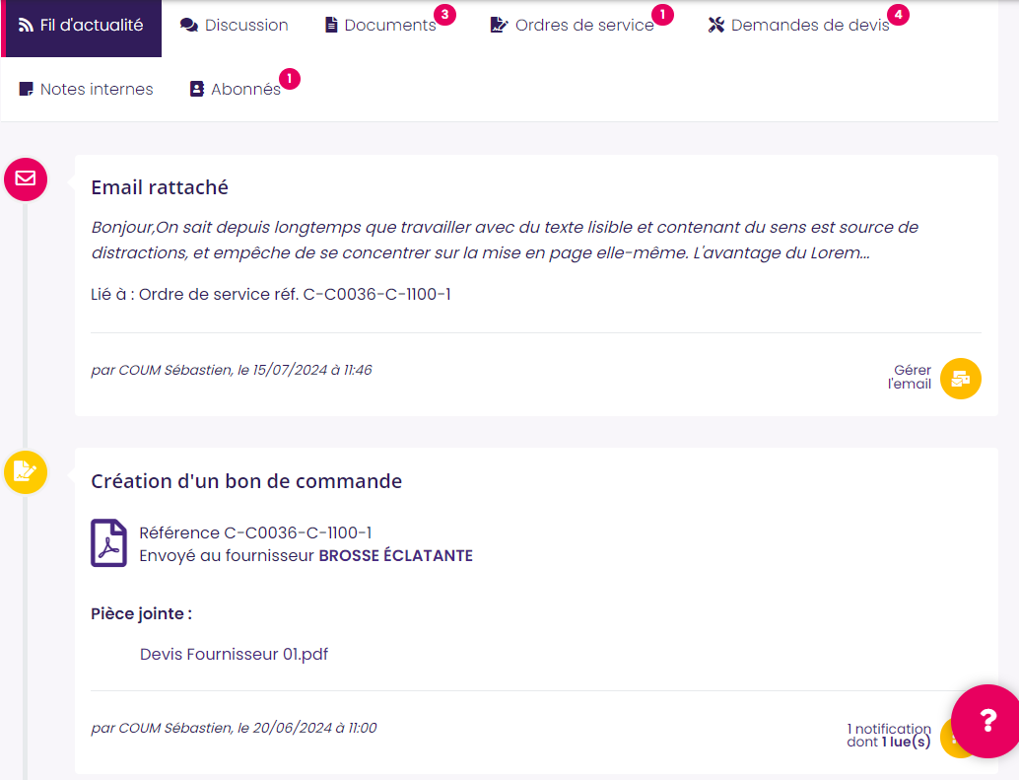
Task: Switch to the Notes internes tab
Action: point(87,89)
